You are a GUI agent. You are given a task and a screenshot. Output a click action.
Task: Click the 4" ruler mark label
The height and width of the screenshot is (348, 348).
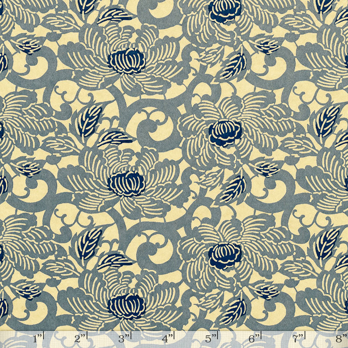tap(167, 339)
